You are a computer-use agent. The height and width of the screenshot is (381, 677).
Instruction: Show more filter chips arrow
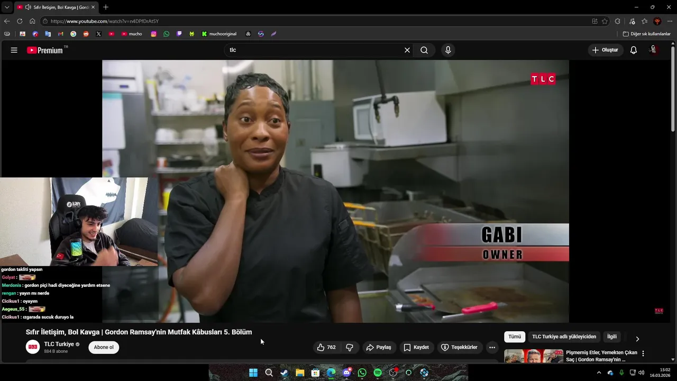[637, 339]
